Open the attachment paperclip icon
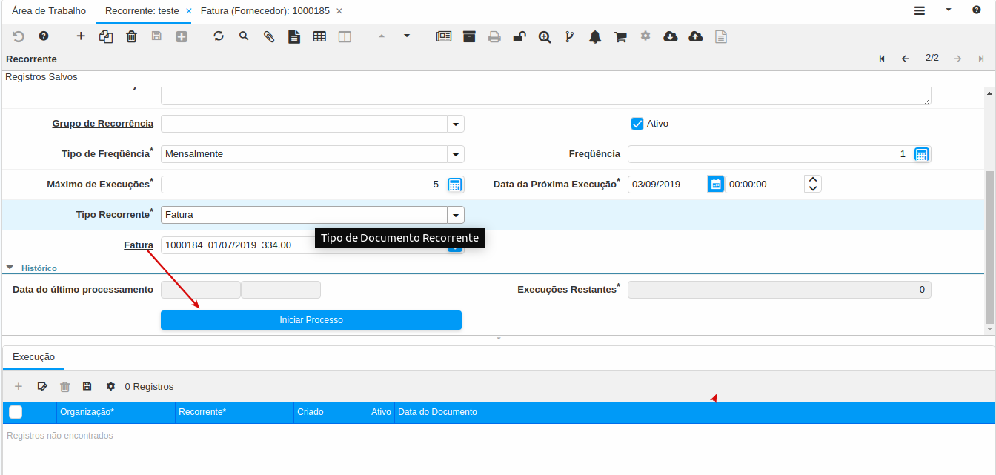Viewport: 996px width, 475px height. click(269, 36)
